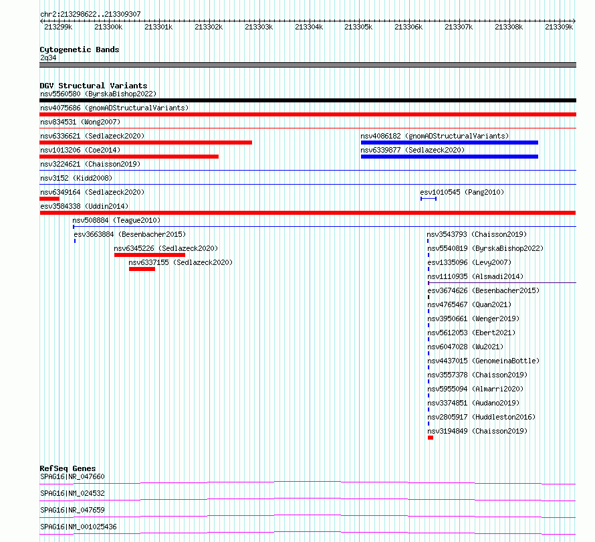
Task: Select variant esv1335096 (Levy2007) label
Action: coord(469,262)
